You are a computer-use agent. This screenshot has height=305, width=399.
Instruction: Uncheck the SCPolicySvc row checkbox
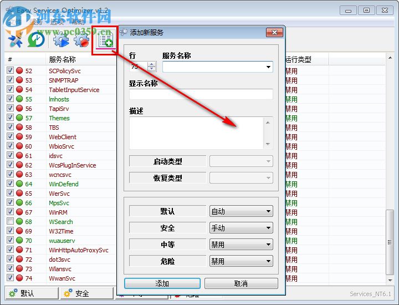coord(10,70)
